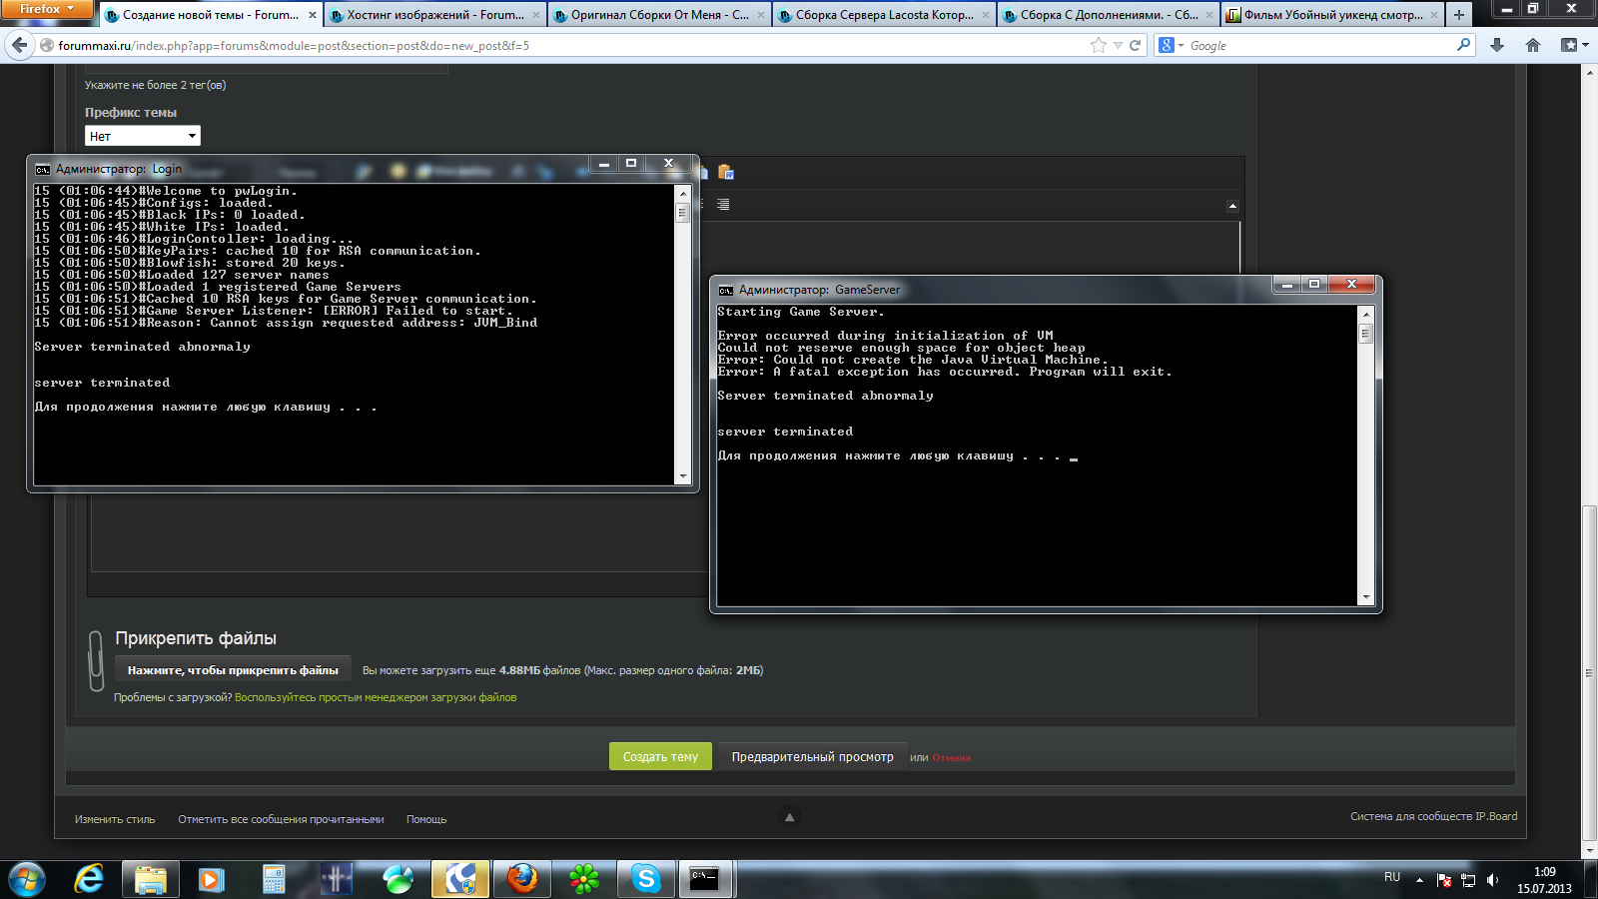This screenshot has width=1598, height=899.
Task: Click the green 'Создать тему' button
Action: click(x=660, y=756)
